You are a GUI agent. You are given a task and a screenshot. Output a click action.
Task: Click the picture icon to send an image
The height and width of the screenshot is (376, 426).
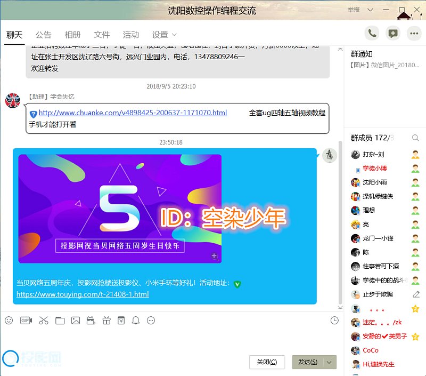[x=76, y=321]
